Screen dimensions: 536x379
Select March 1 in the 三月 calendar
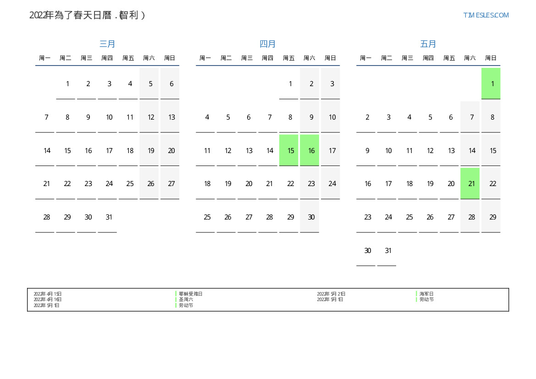[67, 84]
